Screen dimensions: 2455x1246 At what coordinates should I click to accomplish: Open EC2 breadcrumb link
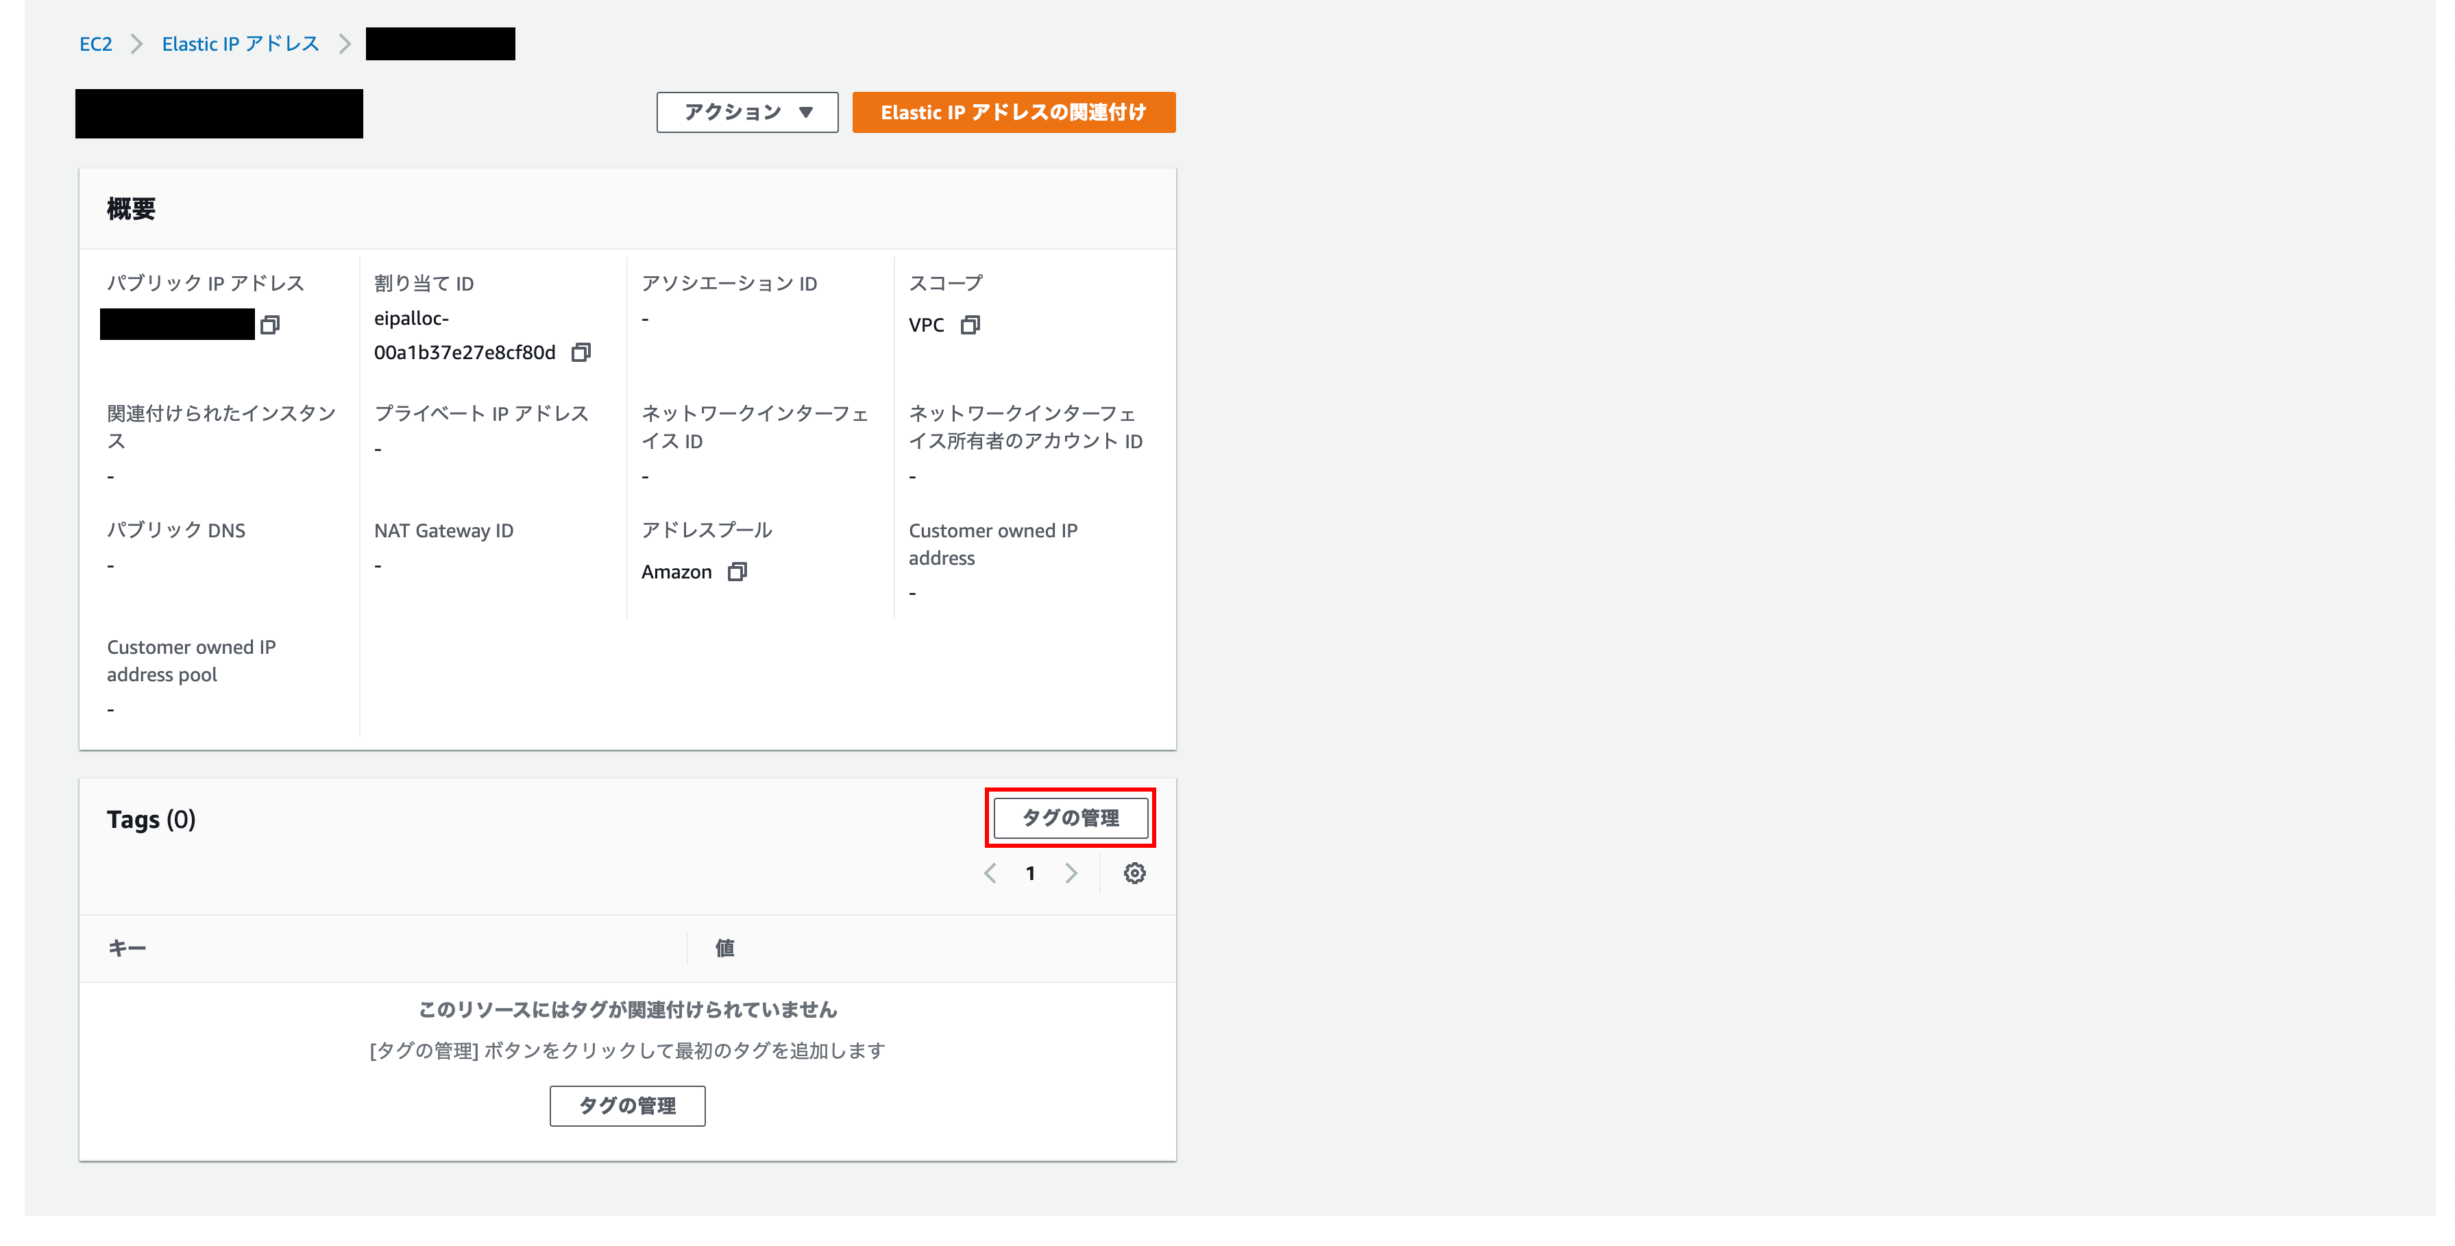pyautogui.click(x=95, y=44)
